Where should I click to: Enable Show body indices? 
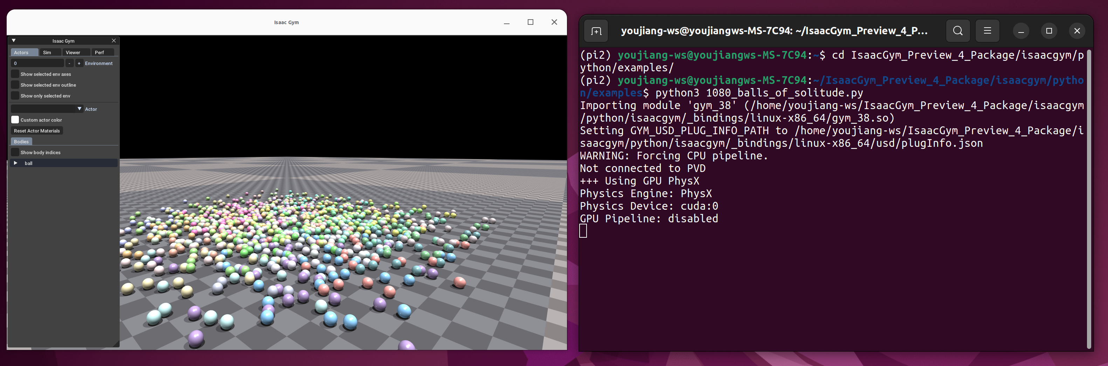coord(15,152)
